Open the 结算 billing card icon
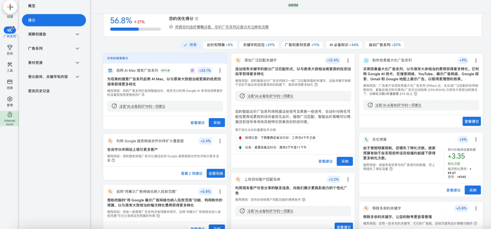 pos(10,82)
